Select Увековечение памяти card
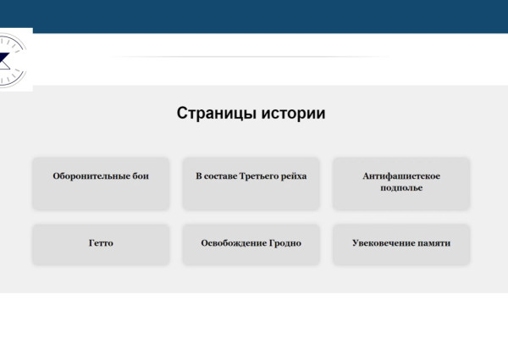 pyautogui.click(x=400, y=243)
